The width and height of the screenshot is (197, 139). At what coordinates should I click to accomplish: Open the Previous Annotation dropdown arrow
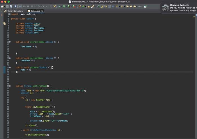(x=124, y=6)
